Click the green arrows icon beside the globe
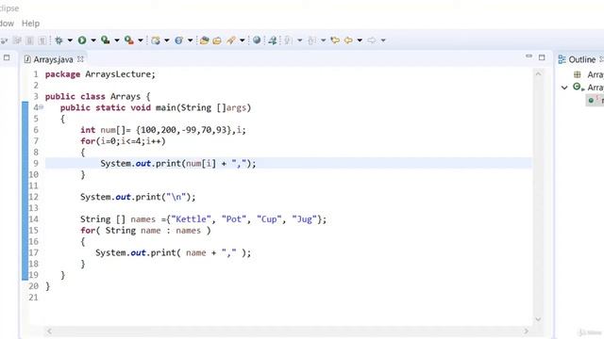The image size is (604, 339). click(x=273, y=40)
